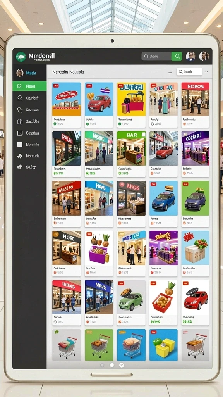Open the shopping cart on blue background card
This screenshot has height=397, width=223.
click(131, 345)
